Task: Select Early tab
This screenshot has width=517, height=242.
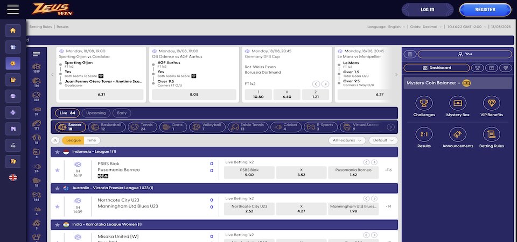Action: click(x=122, y=113)
